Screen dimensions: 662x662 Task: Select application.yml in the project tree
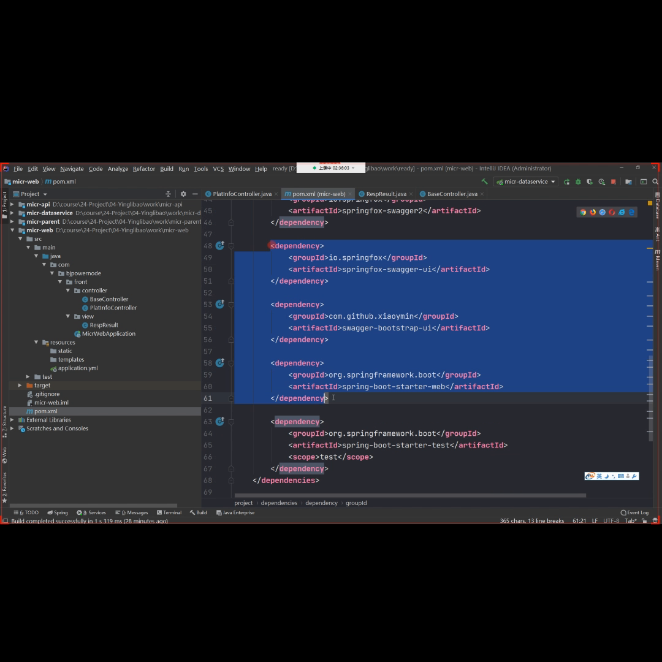pyautogui.click(x=78, y=368)
